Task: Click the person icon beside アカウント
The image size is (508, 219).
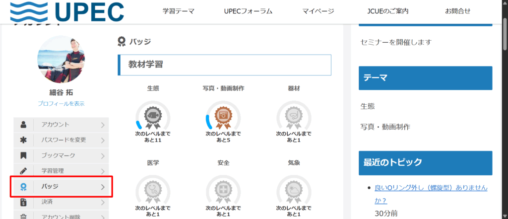Action: (23, 125)
